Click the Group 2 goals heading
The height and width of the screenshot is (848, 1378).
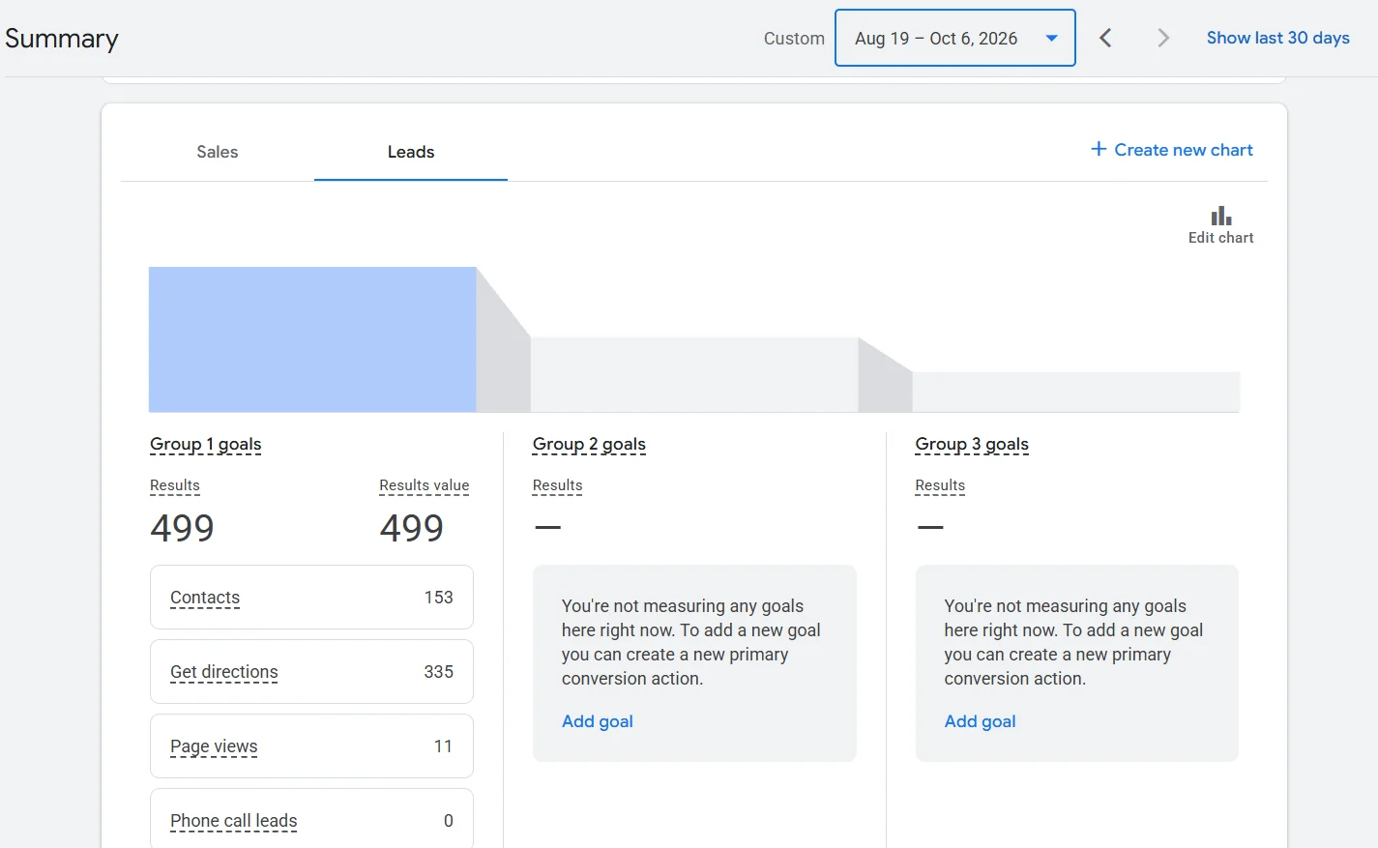tap(589, 445)
